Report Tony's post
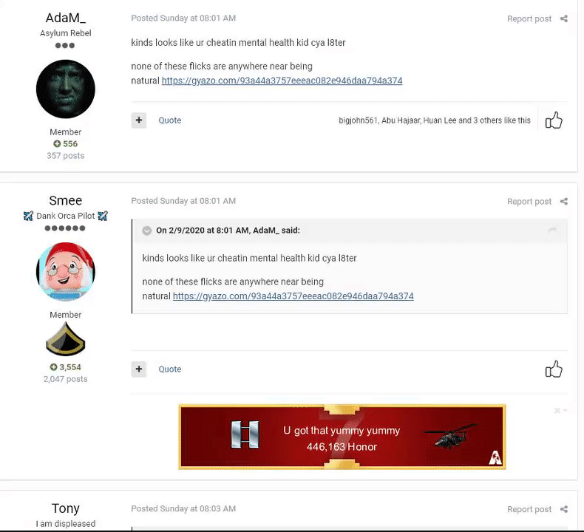The width and height of the screenshot is (584, 532). [529, 509]
